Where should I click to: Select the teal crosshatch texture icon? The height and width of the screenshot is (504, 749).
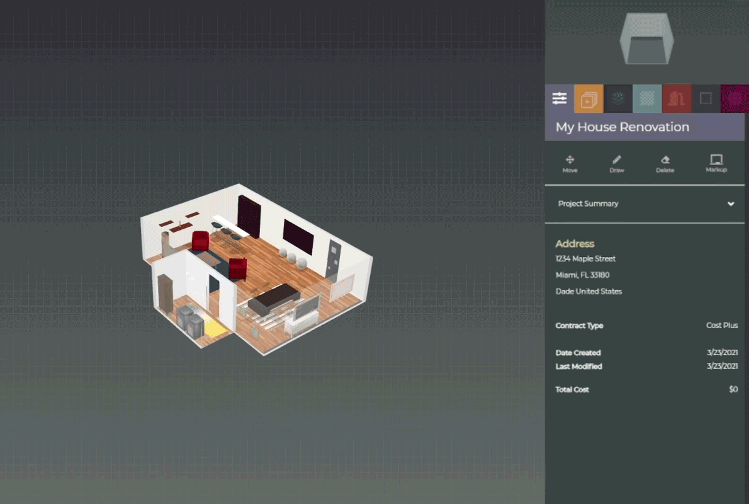click(647, 99)
